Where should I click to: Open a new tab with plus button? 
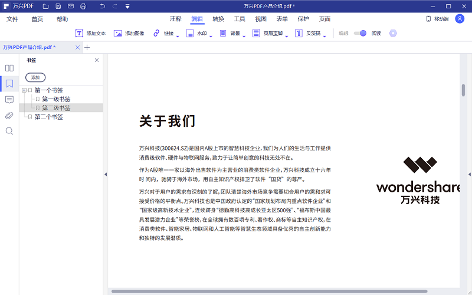87,47
